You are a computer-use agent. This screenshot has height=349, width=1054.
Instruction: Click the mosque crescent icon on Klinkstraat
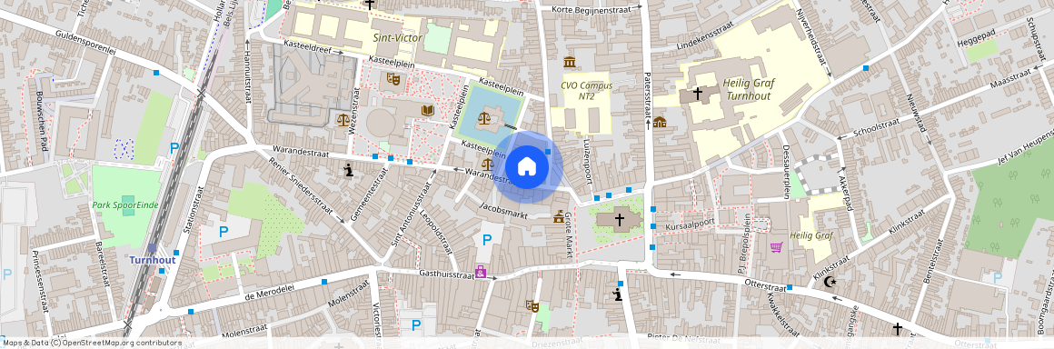coord(830,282)
